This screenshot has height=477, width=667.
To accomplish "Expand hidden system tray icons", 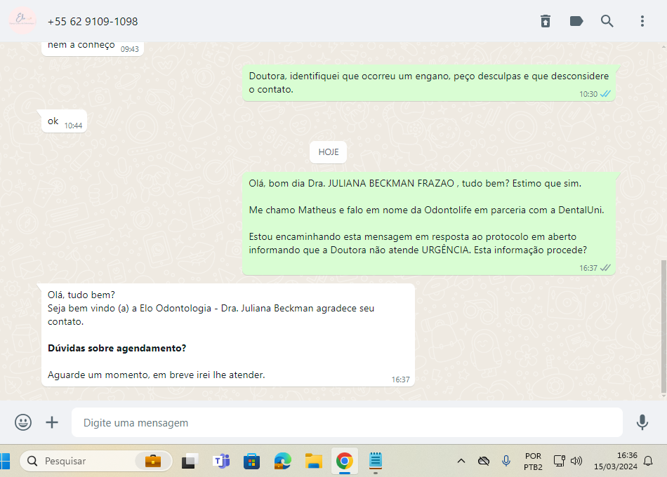I will 461,461.
